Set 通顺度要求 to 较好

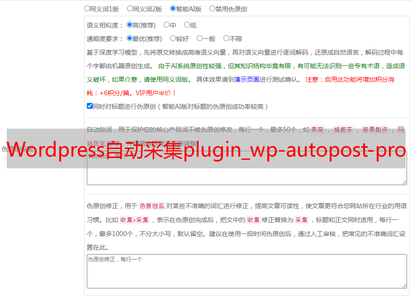(173, 38)
